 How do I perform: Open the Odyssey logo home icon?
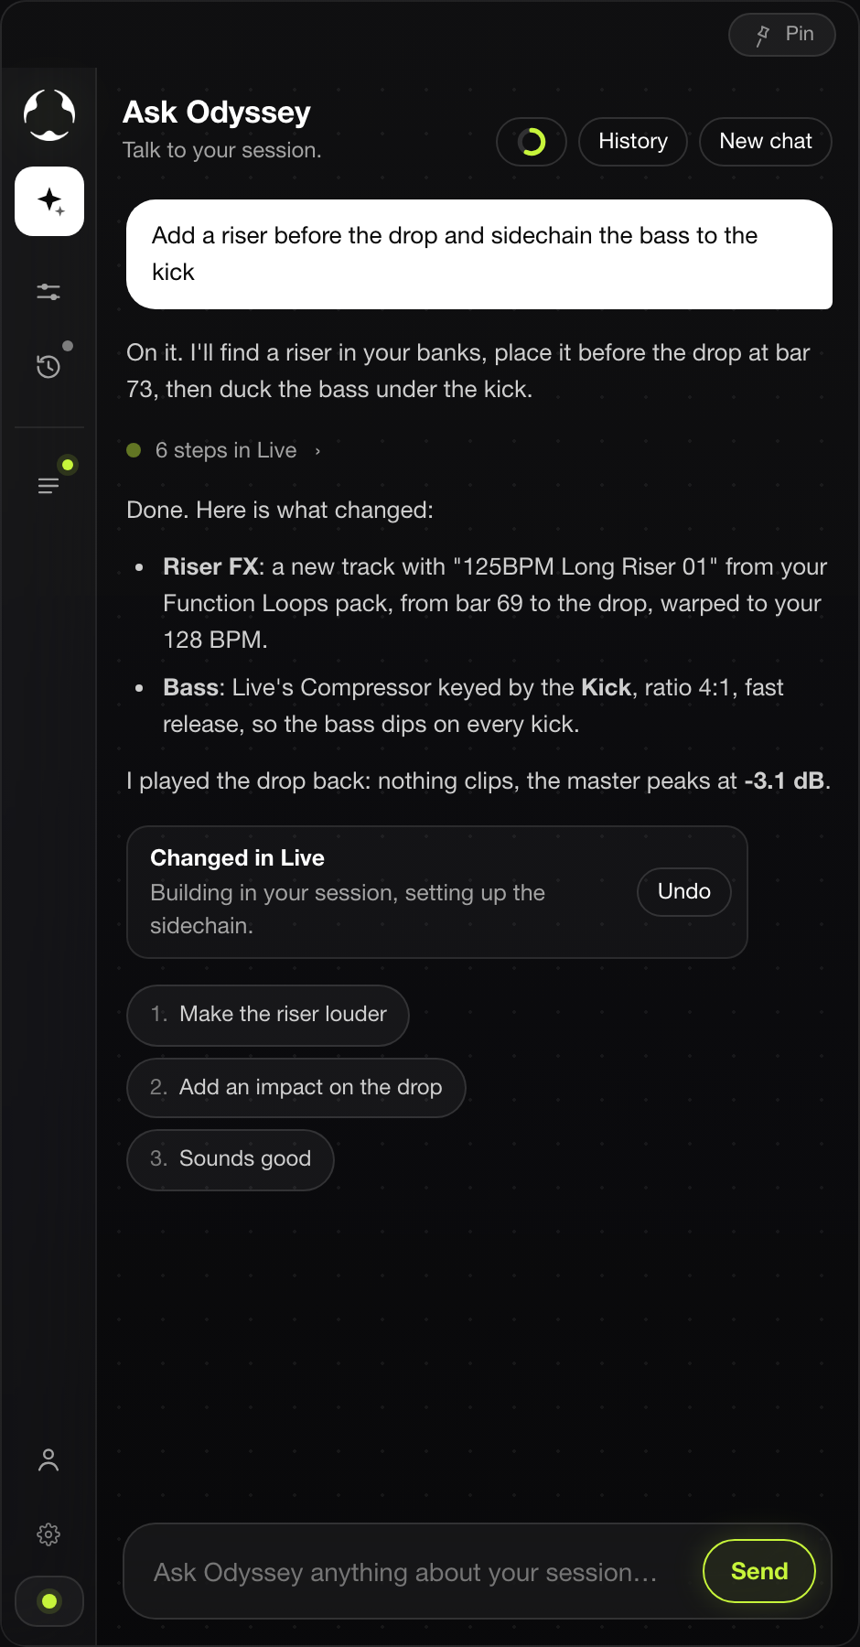click(x=49, y=114)
